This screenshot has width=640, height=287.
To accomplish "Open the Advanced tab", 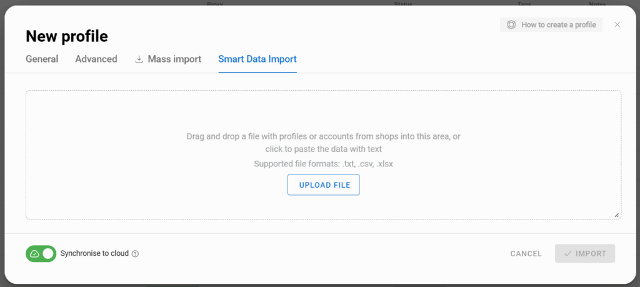I will coord(96,59).
